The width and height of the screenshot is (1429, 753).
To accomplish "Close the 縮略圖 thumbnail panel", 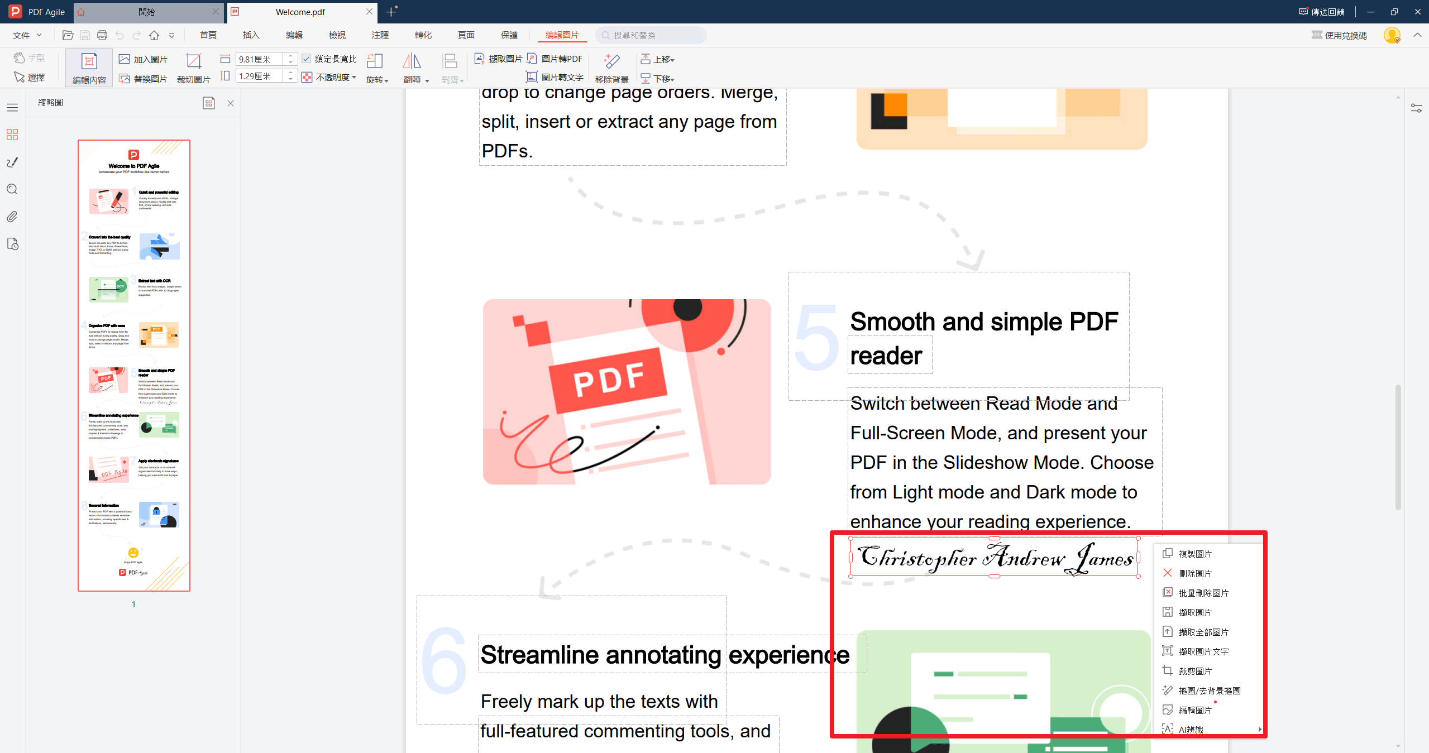I will click(x=231, y=103).
